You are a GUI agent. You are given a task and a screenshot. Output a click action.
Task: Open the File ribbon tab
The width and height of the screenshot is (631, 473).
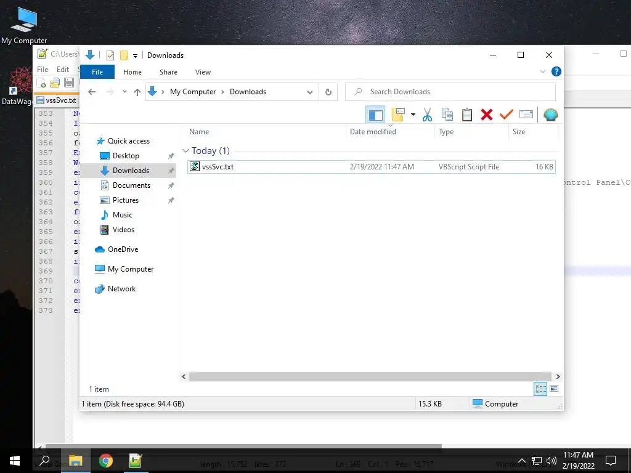(x=97, y=72)
